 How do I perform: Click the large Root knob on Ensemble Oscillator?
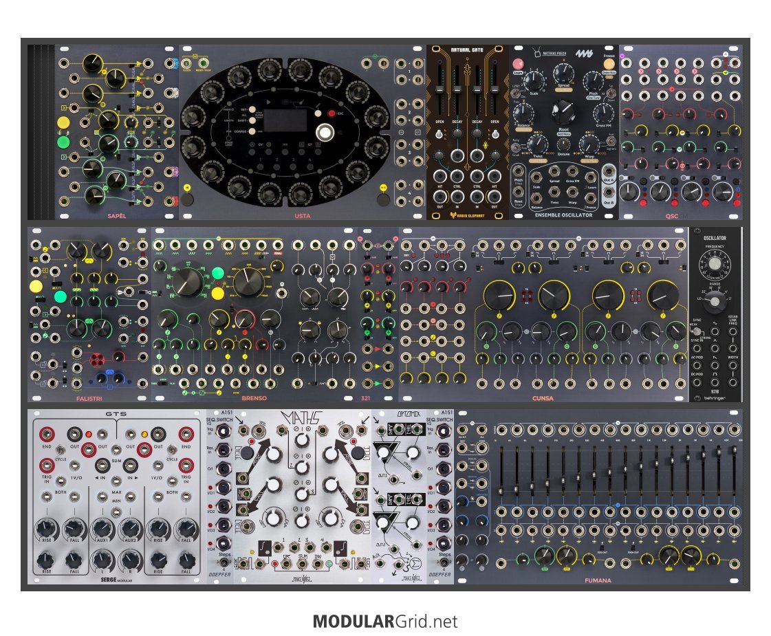point(563,111)
